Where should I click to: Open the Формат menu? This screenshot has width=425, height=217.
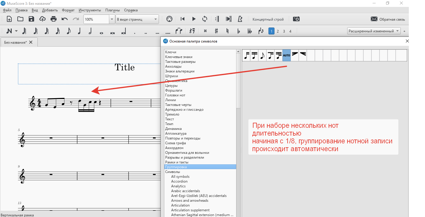coord(68,10)
